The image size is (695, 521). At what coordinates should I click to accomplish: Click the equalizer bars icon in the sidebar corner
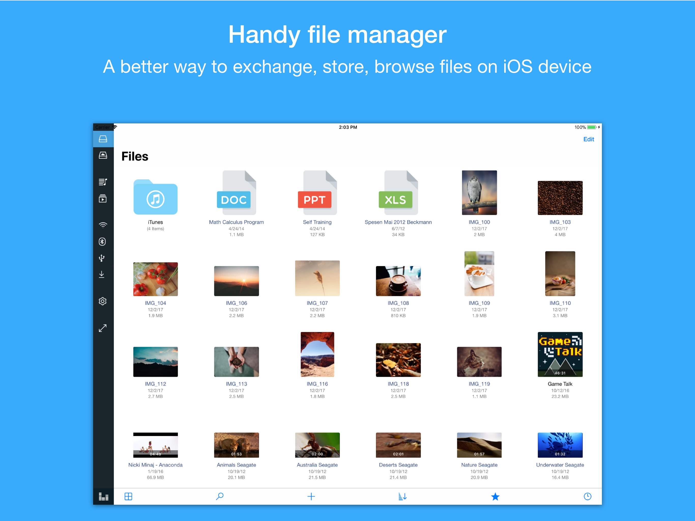[x=103, y=497]
